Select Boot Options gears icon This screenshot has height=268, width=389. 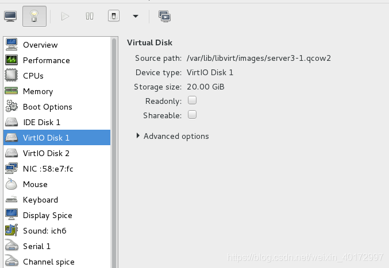click(x=11, y=106)
